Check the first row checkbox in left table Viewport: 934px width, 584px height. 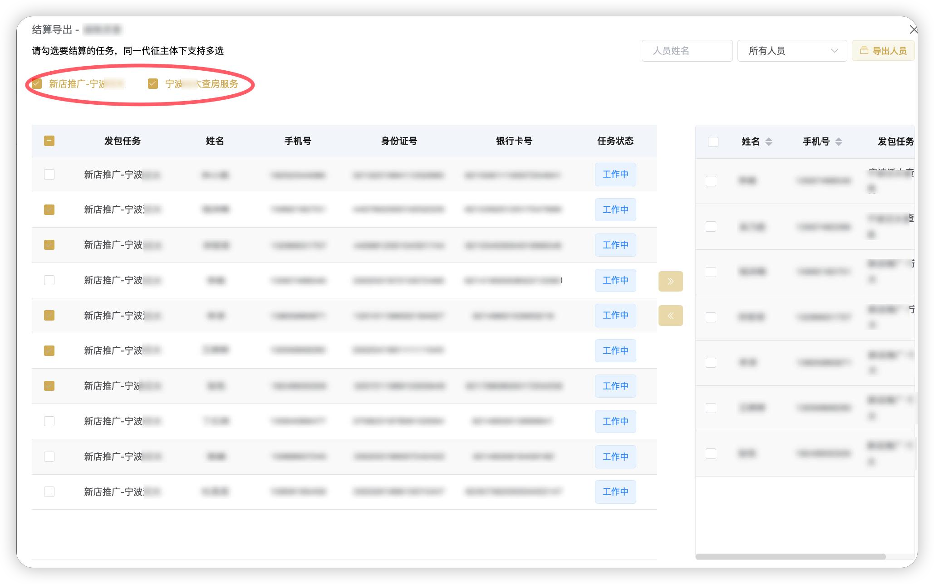coord(49,175)
